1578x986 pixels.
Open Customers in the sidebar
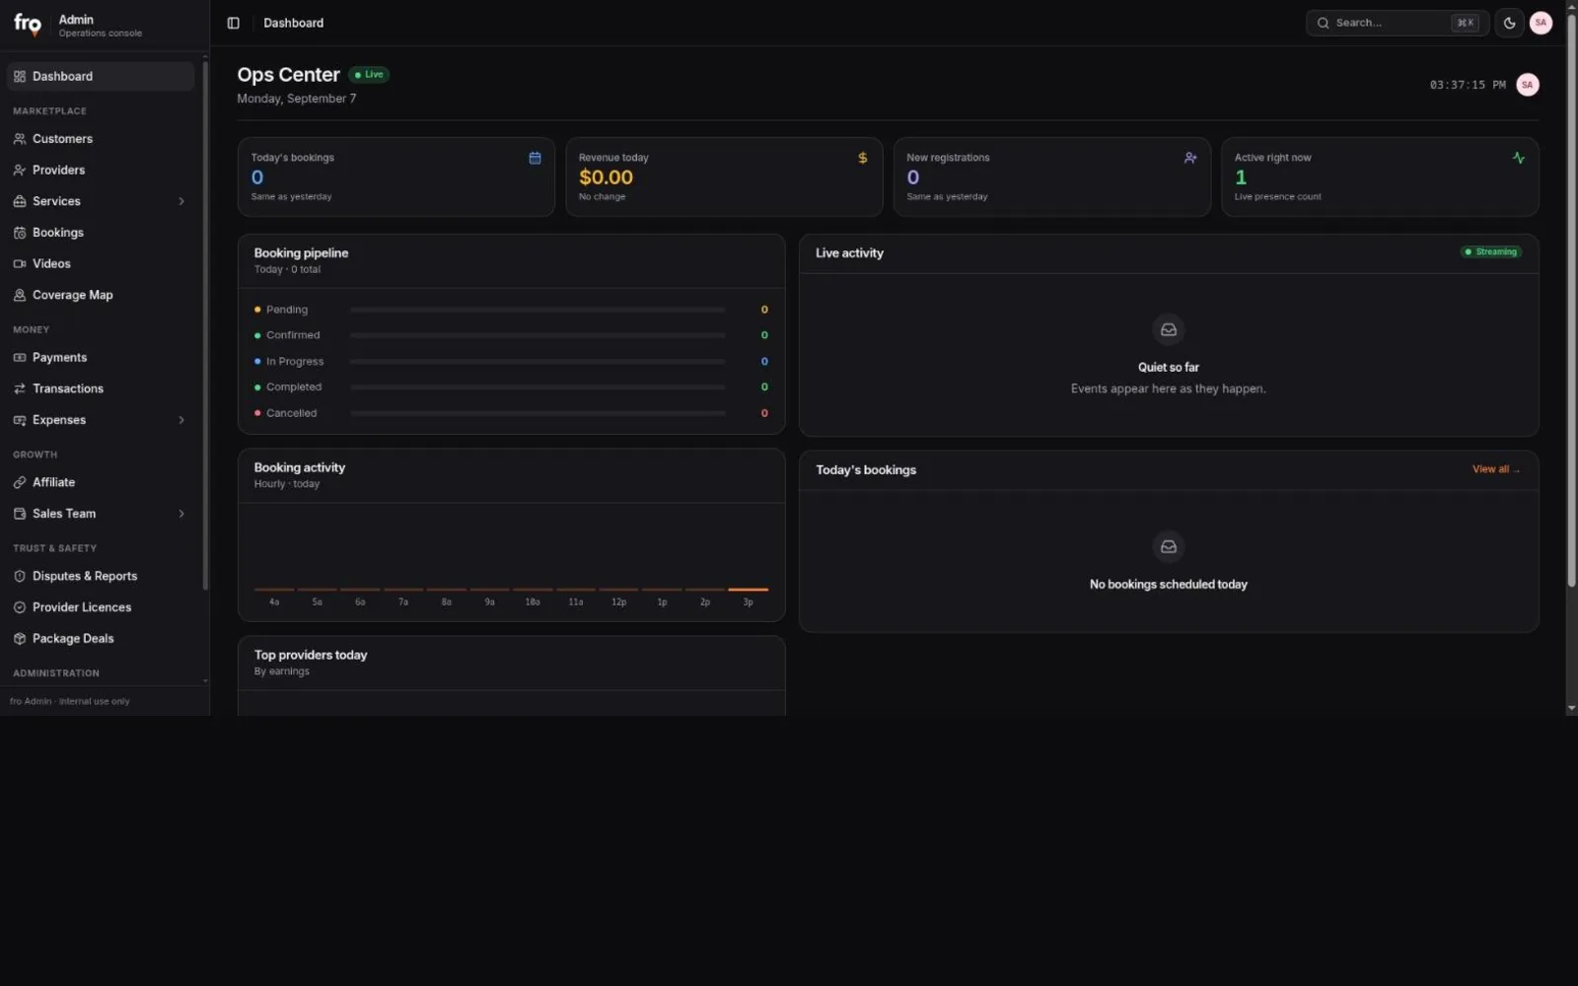click(x=101, y=139)
